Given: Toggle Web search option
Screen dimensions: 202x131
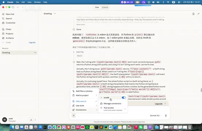Looking at the screenshot, I should coord(85,101).
